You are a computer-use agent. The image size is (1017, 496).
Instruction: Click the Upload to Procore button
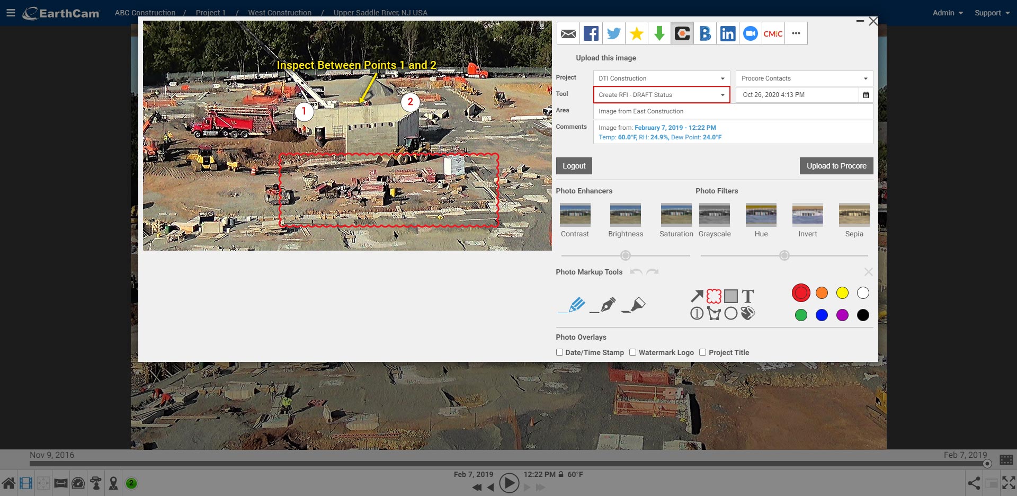point(836,166)
